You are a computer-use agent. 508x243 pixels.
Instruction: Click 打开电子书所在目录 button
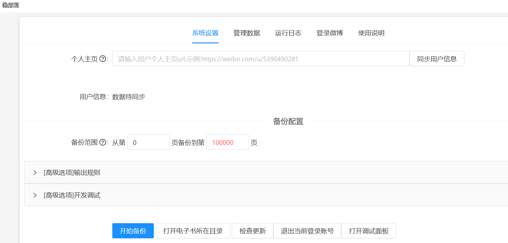tap(193, 231)
